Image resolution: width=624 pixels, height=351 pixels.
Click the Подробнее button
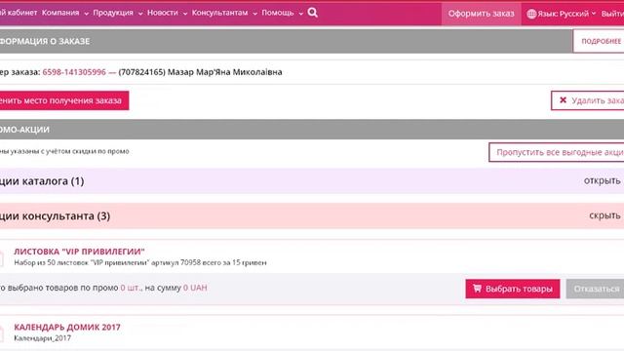(599, 41)
